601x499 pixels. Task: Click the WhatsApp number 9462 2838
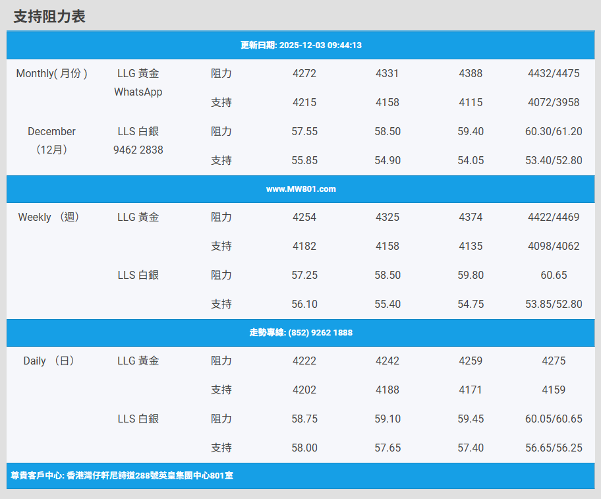tap(138, 150)
